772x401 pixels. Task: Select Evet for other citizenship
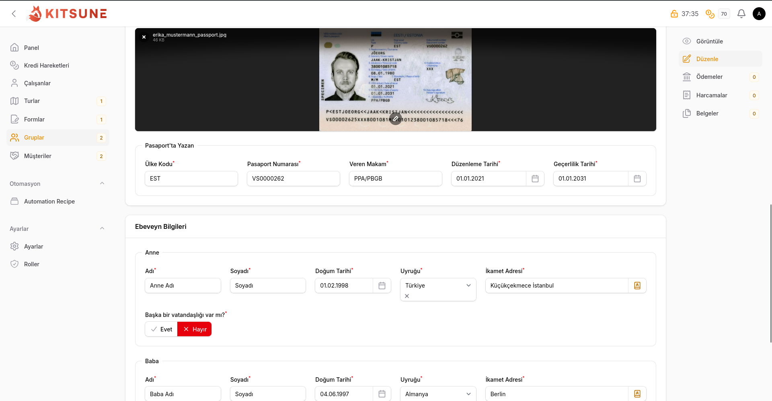pos(161,329)
